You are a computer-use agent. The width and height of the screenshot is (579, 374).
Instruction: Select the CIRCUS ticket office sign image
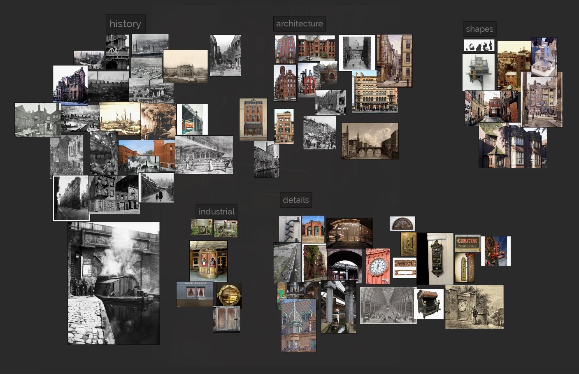[x=467, y=243]
